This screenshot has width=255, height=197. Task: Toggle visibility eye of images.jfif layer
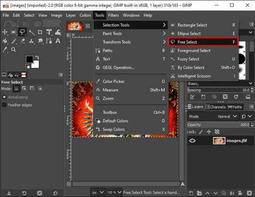point(192,141)
